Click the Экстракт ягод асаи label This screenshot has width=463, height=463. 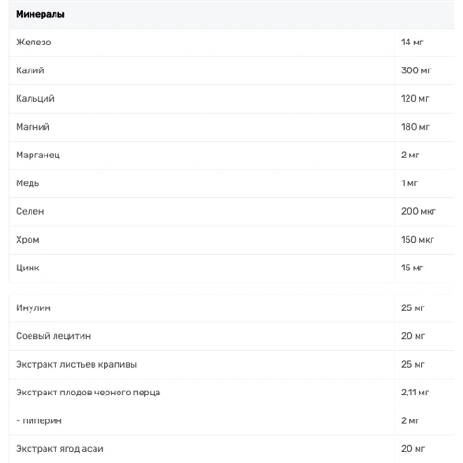[x=59, y=449]
